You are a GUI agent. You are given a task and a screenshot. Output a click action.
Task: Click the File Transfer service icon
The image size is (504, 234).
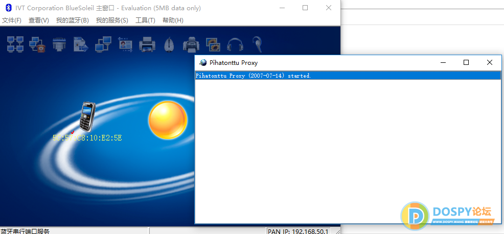click(x=81, y=44)
